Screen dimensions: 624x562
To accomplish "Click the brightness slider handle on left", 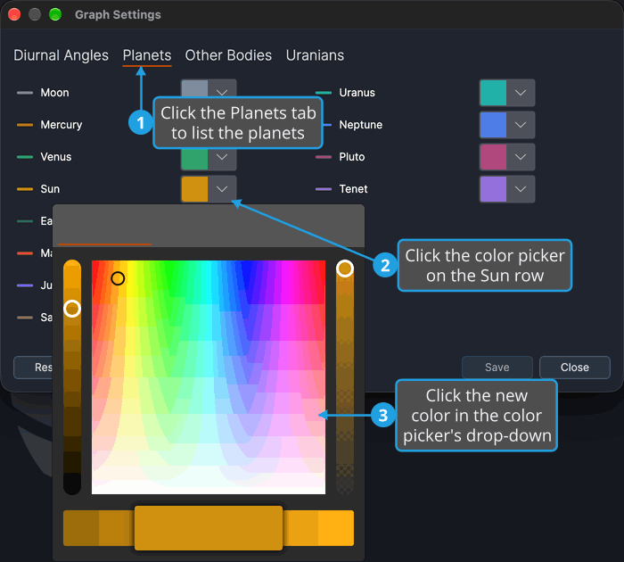I will tap(72, 309).
